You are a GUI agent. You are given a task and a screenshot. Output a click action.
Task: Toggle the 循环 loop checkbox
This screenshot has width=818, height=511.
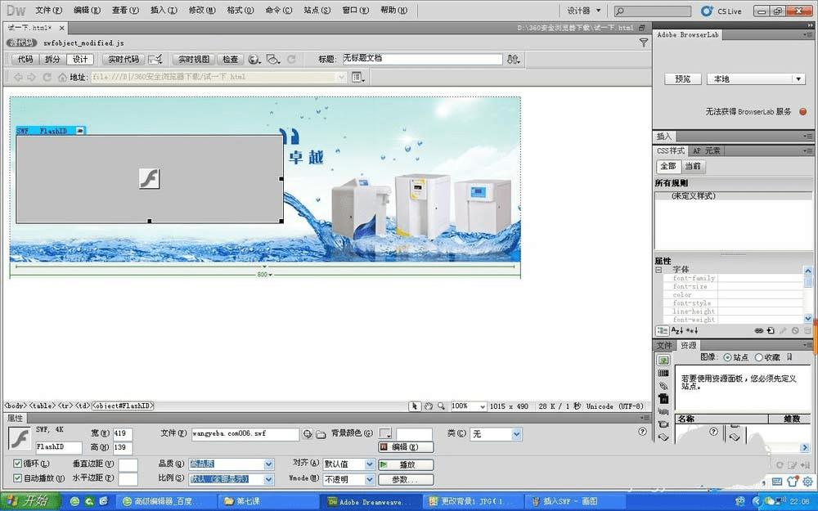click(17, 463)
